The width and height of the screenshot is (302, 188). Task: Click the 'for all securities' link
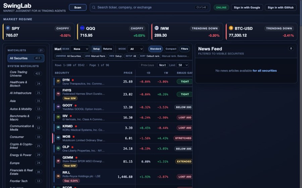point(265,71)
